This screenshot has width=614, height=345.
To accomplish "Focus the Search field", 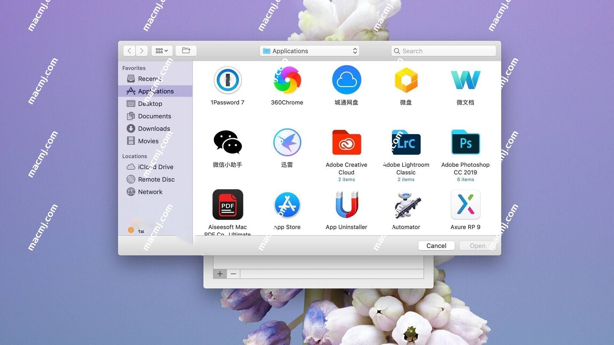I will pyautogui.click(x=444, y=51).
